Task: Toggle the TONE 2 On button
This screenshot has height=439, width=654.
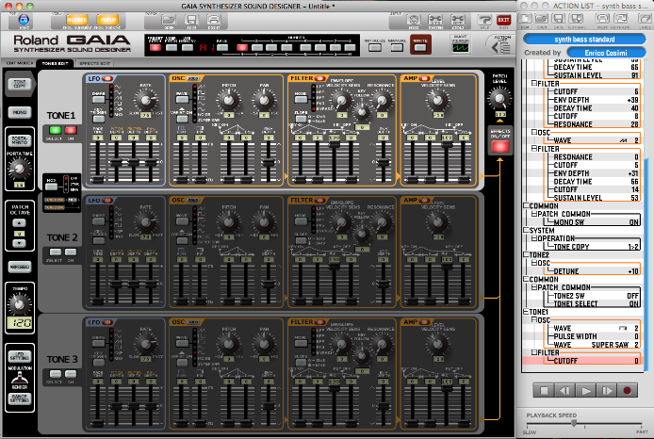Action: (x=71, y=252)
